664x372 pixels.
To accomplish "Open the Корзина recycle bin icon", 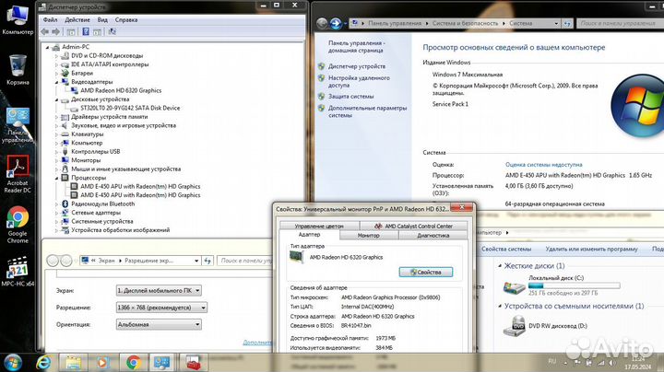I will [x=18, y=70].
